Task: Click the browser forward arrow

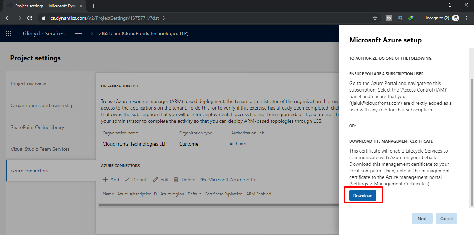Action: (x=19, y=18)
